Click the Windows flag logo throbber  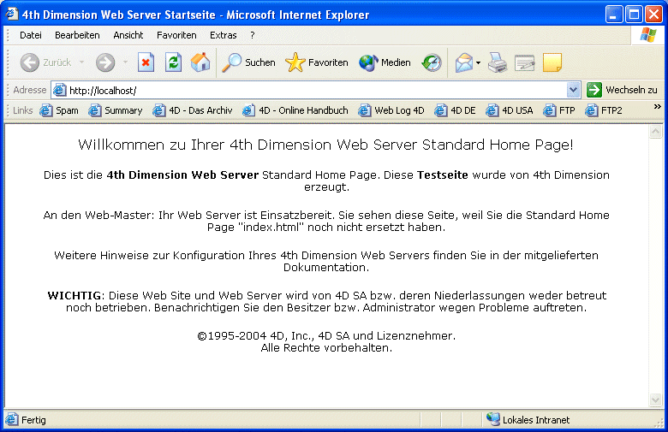[x=648, y=35]
